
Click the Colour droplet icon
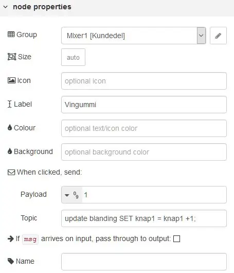[10, 128]
